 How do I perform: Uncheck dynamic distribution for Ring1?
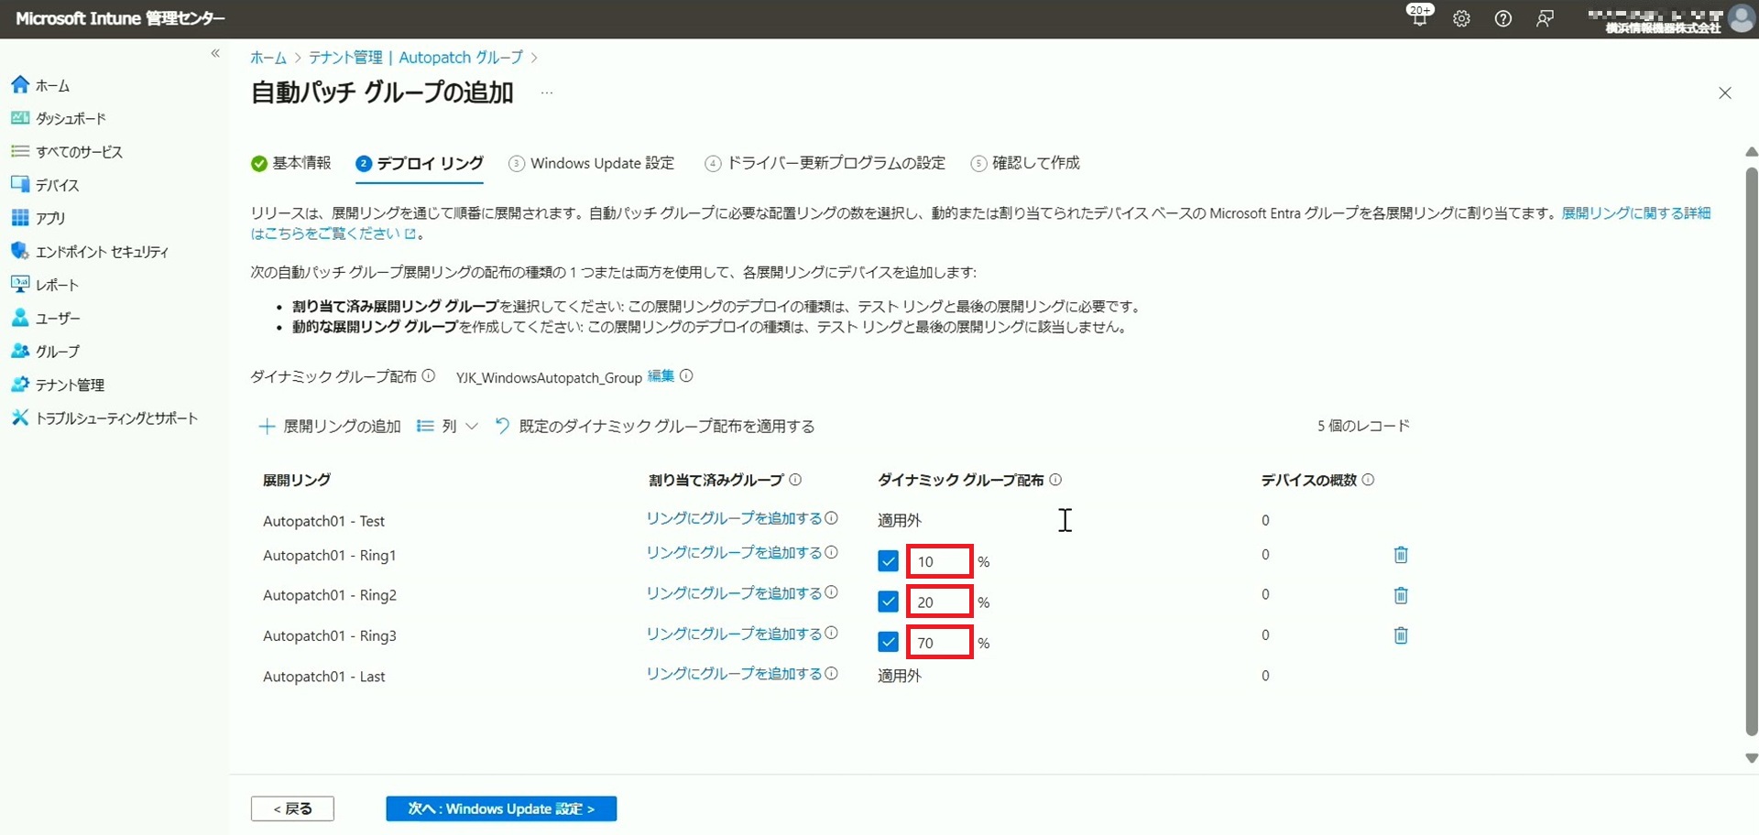click(x=888, y=561)
